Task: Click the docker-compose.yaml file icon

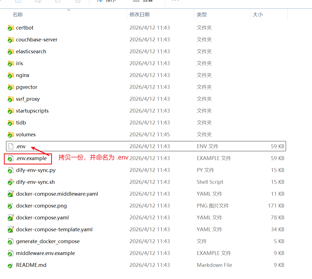Action: pyautogui.click(x=11, y=217)
